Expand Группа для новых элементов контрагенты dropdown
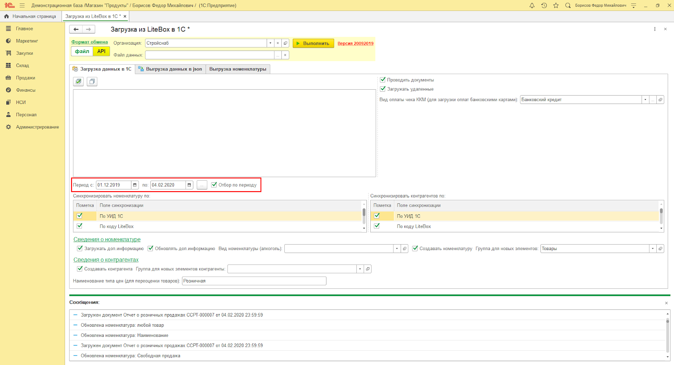 360,269
